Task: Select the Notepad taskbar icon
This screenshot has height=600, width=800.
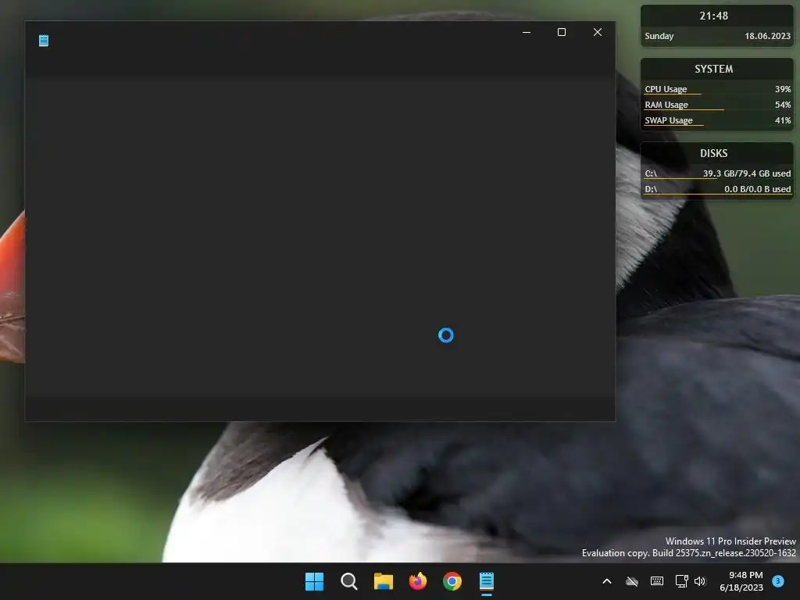Action: pyautogui.click(x=487, y=581)
